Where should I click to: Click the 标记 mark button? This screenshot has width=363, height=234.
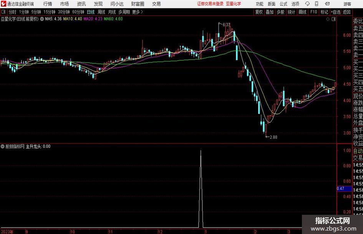tap(324, 12)
